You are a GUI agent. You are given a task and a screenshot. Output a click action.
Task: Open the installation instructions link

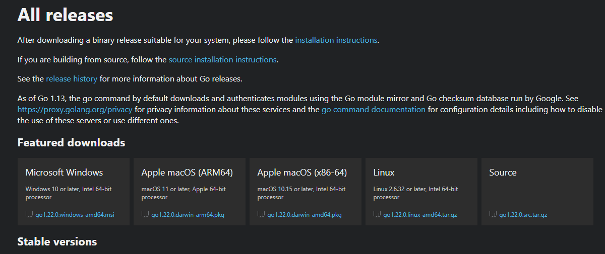(336, 40)
